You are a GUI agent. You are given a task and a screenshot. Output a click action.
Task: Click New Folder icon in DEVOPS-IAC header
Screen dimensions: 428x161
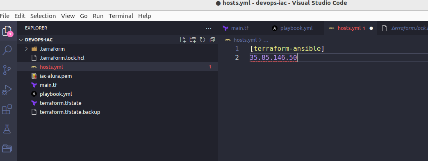tap(193, 40)
